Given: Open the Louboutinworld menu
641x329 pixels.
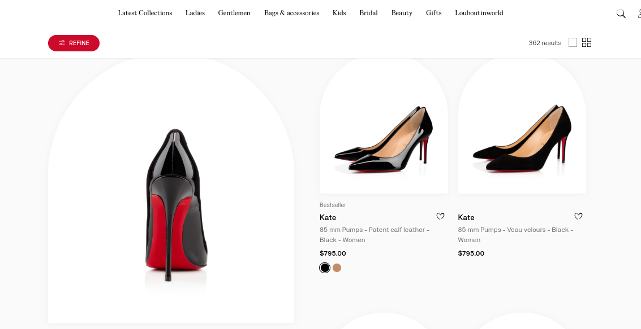Looking at the screenshot, I should tap(479, 13).
